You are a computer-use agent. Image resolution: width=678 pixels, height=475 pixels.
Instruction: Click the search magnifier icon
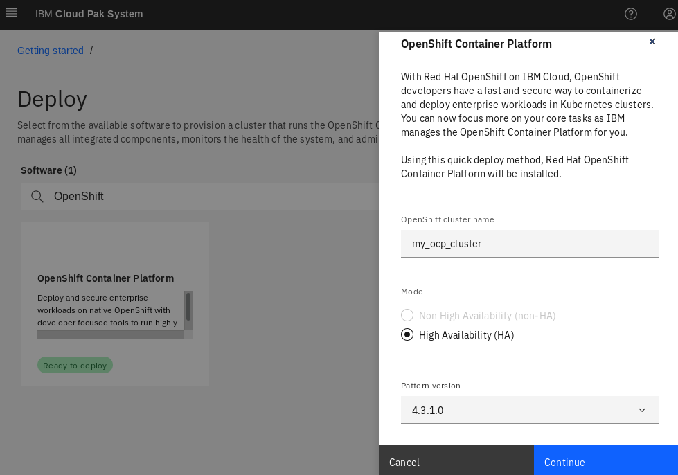[x=37, y=197]
